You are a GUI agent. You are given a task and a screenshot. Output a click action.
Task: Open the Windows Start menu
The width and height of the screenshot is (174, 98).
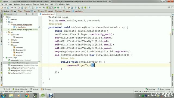point(3,96)
